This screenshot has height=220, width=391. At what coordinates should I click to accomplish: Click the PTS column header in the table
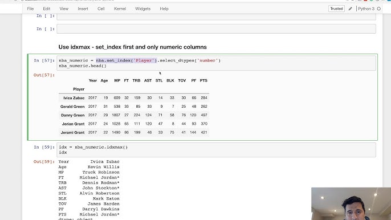[203, 80]
